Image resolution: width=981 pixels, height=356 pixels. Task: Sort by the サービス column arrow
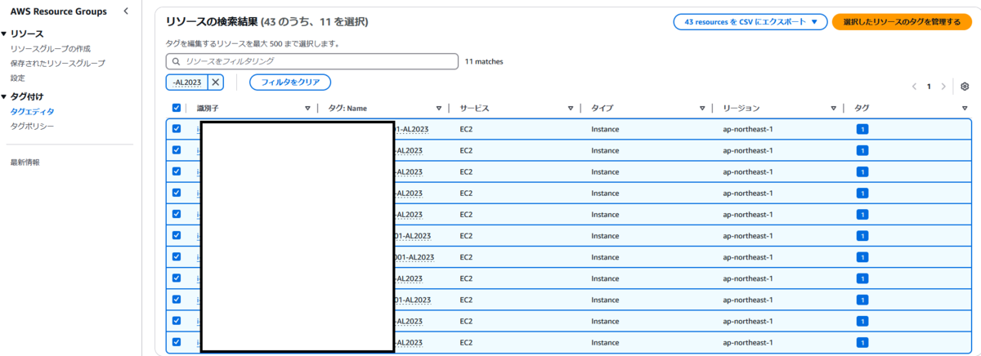pos(571,108)
